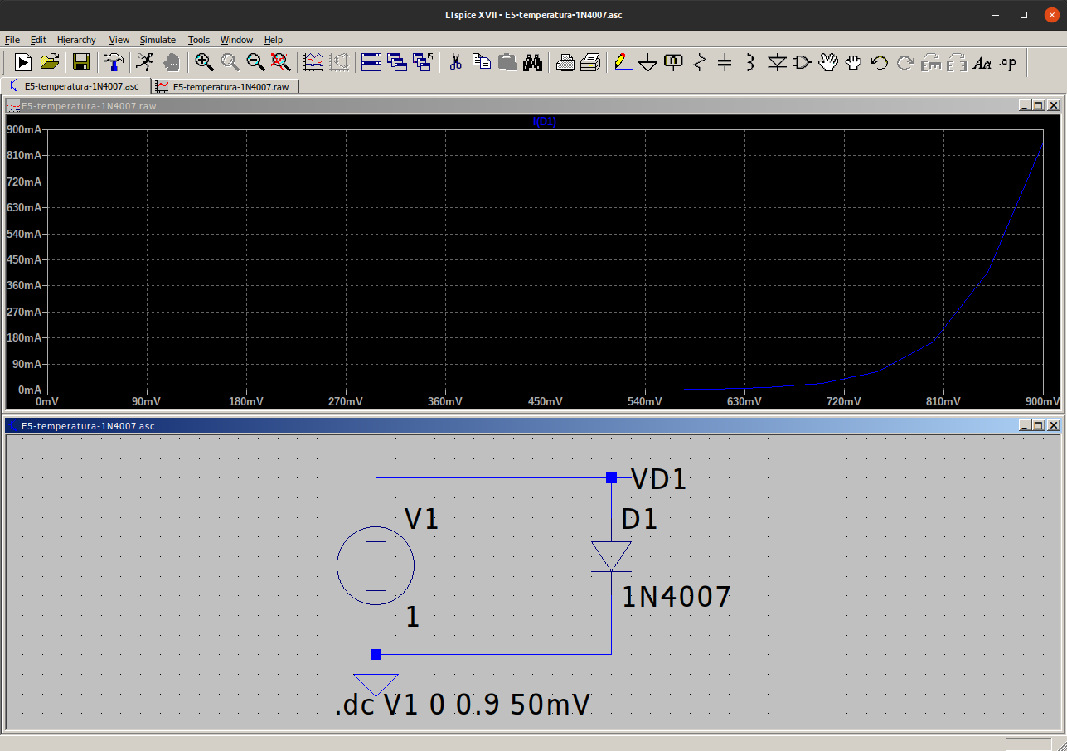
Task: Select the draw Wire pencil tool
Action: pos(623,61)
